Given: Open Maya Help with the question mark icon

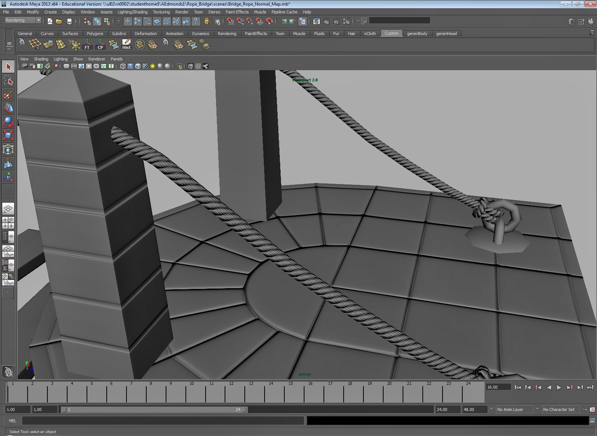Looking at the screenshot, I should pyautogui.click(x=196, y=21).
